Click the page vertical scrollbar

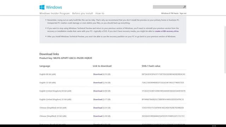tap(225, 50)
